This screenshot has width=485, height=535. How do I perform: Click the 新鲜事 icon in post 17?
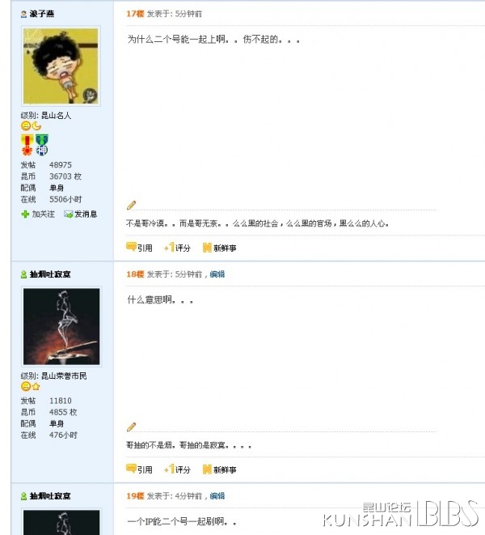pos(207,248)
